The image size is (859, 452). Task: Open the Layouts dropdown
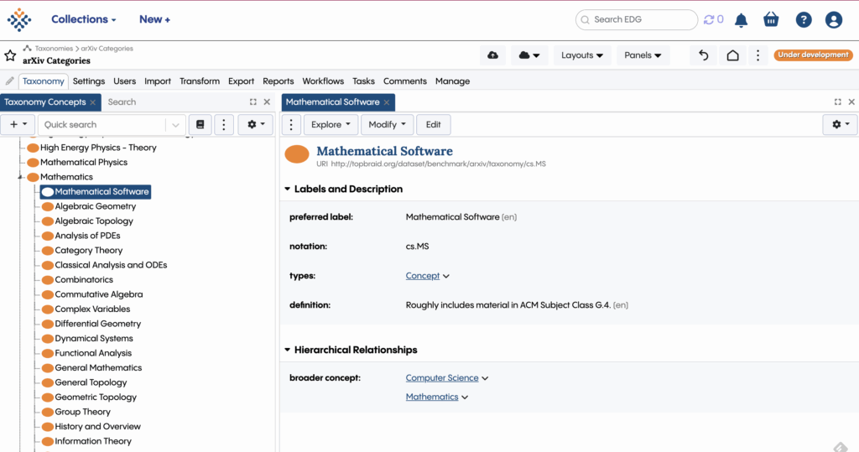582,55
